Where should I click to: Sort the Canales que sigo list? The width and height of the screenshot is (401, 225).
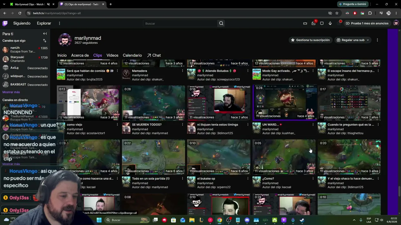44,41
